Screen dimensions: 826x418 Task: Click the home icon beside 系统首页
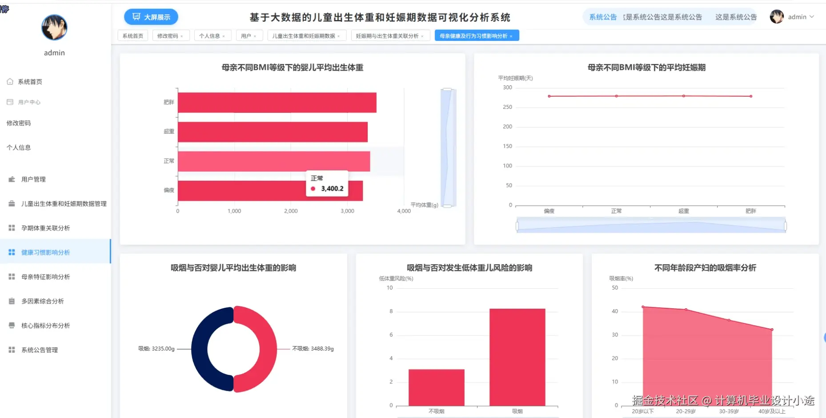10,81
